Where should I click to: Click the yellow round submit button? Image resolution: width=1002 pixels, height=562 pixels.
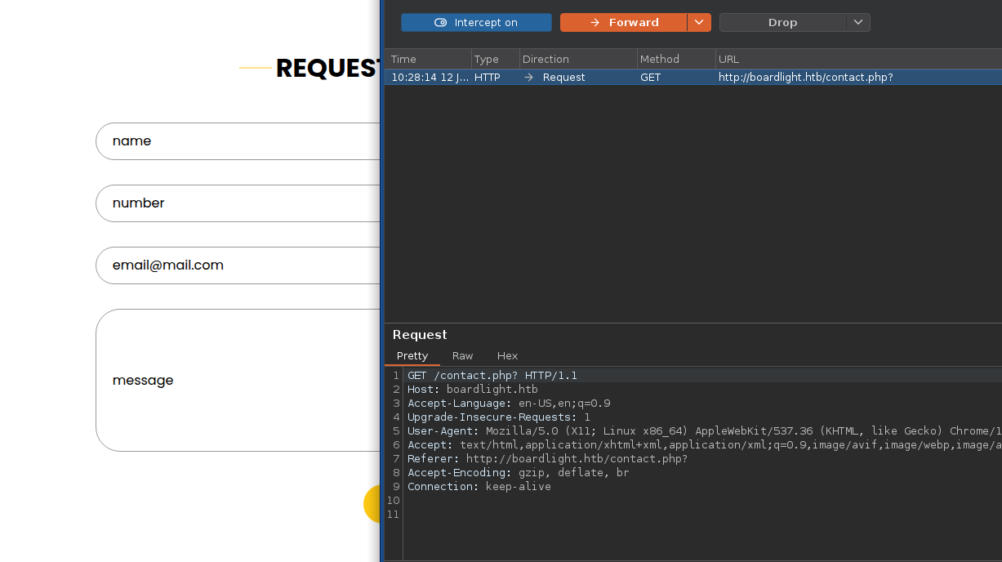point(372,503)
